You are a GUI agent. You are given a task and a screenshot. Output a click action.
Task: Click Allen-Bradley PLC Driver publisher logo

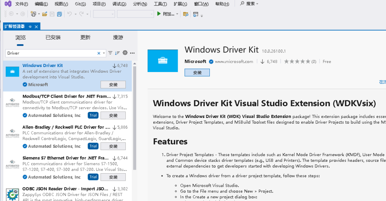tap(12, 133)
